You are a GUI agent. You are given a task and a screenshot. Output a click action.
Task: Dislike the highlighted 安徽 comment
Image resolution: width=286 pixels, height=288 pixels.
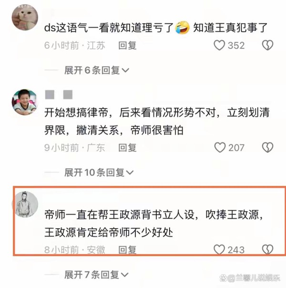[267, 250]
